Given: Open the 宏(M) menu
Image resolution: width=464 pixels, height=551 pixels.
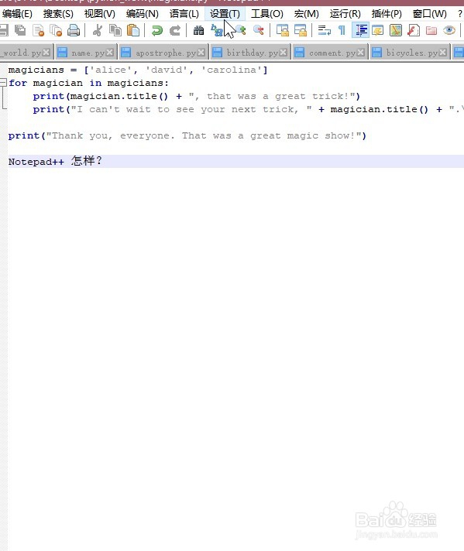Looking at the screenshot, I should pos(307,14).
